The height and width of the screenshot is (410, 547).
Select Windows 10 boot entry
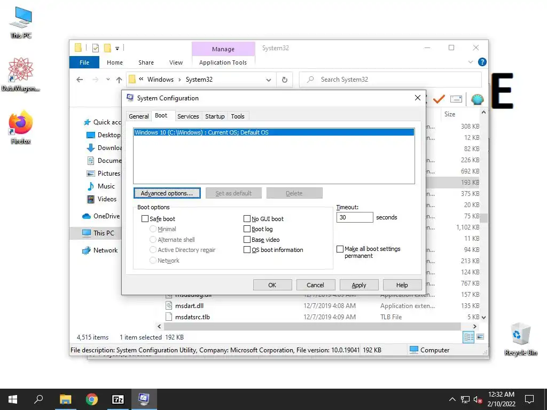(274, 132)
